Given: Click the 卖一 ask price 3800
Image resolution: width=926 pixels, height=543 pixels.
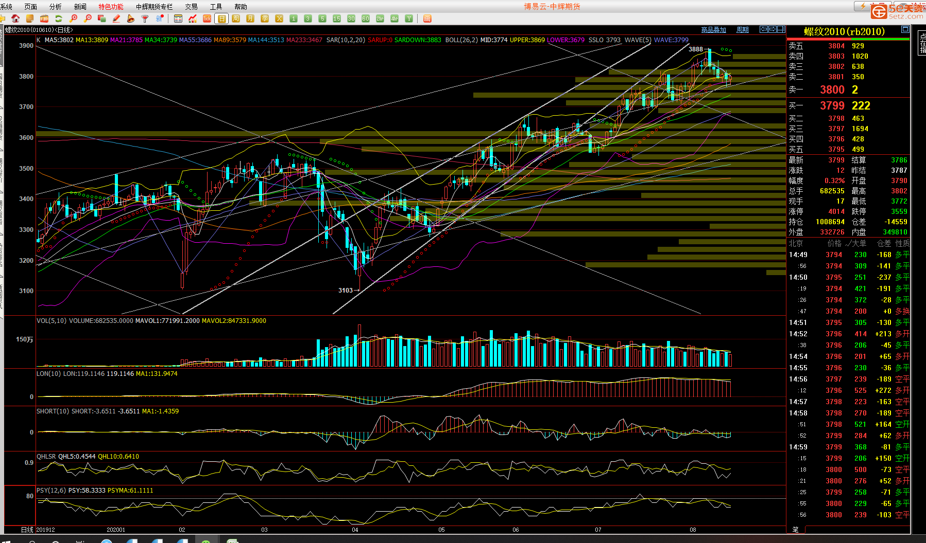Looking at the screenshot, I should click(832, 89).
